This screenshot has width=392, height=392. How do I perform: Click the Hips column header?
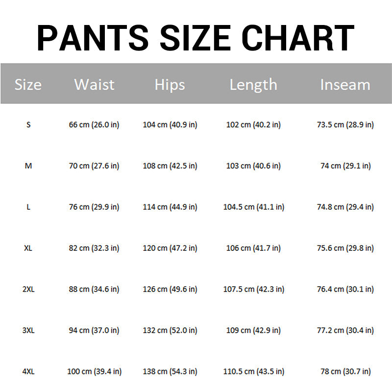point(170,85)
